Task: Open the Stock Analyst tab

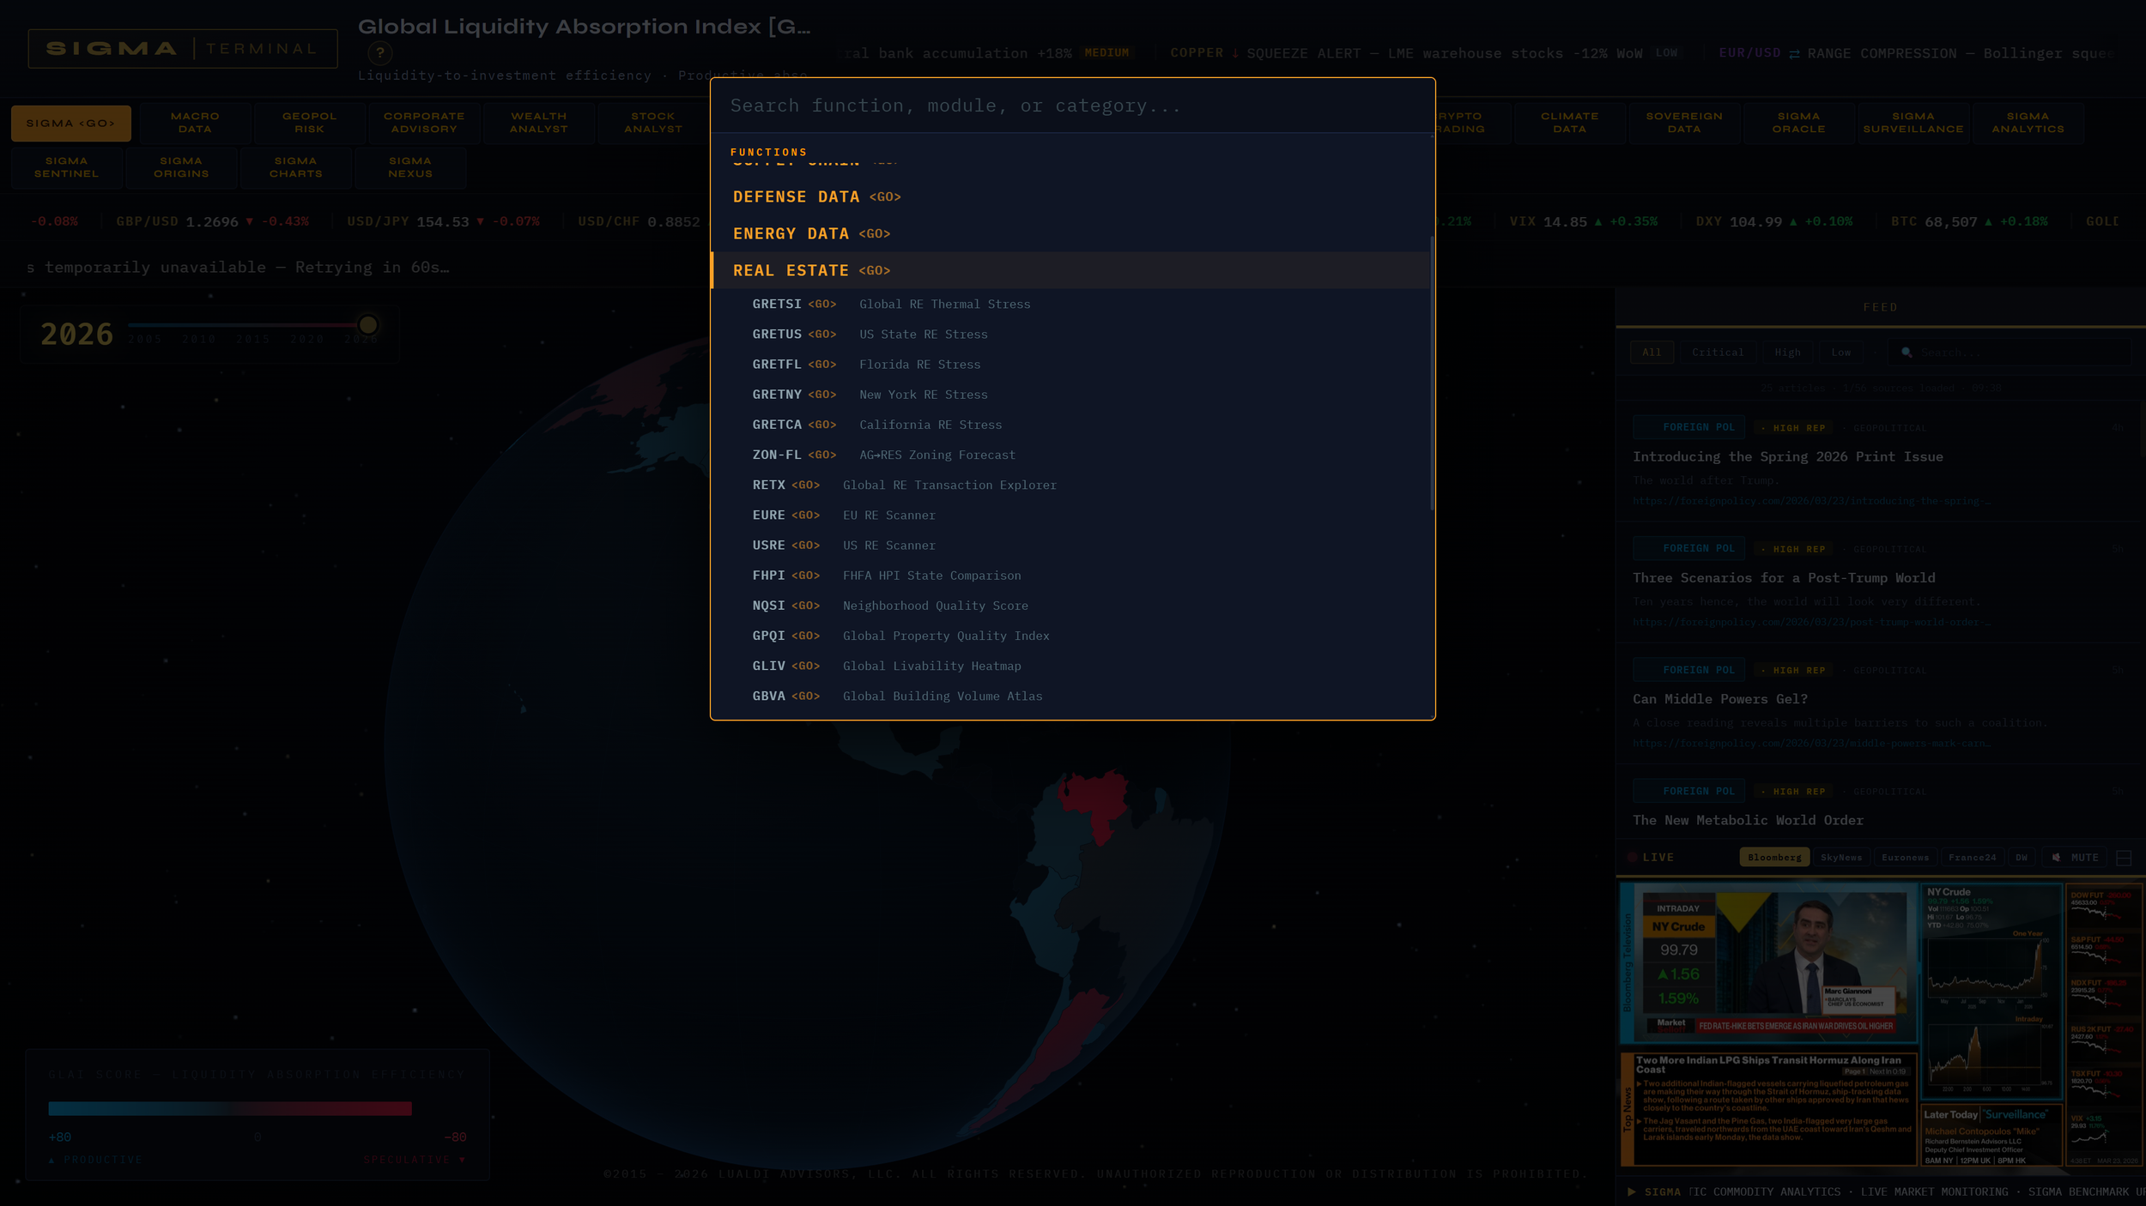Action: click(653, 123)
